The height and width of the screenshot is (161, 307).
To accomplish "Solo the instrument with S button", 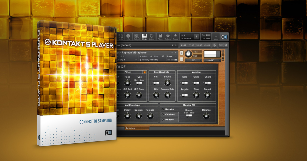I will (182, 53).
